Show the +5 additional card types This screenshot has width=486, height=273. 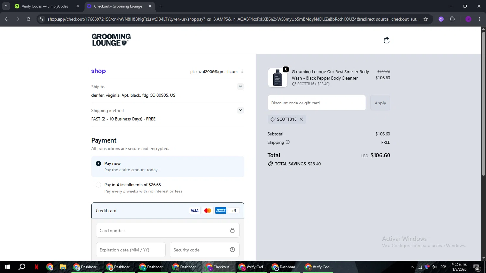(234, 211)
